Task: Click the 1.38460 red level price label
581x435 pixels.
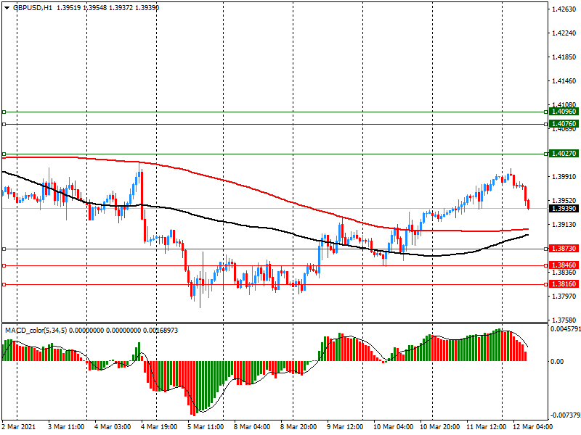Action: 564,265
